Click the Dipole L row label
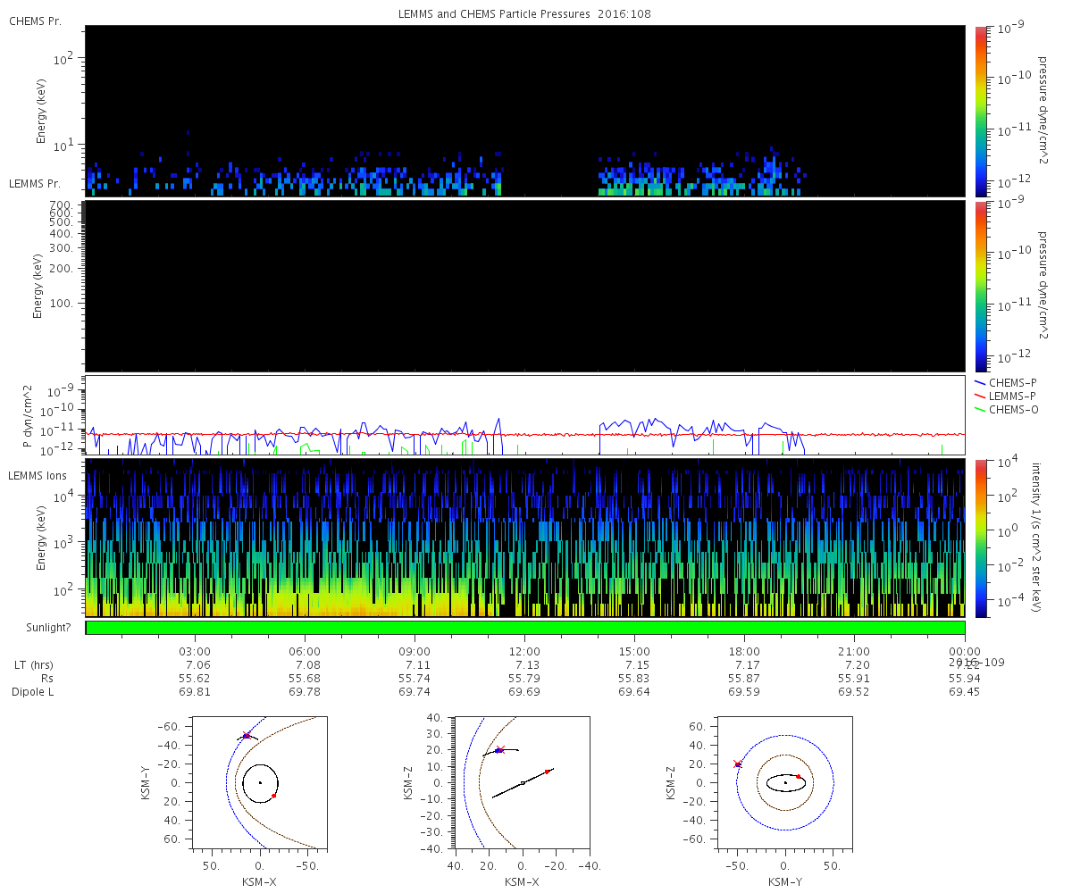The image size is (1072, 893). coord(36,692)
